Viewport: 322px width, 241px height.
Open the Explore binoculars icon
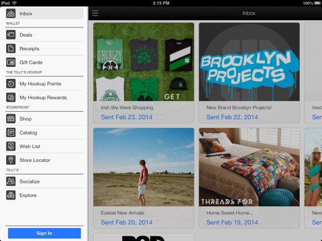[11, 195]
